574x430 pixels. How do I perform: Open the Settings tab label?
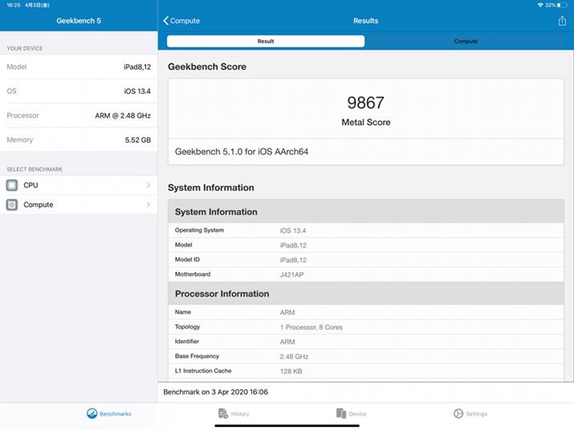pos(476,414)
